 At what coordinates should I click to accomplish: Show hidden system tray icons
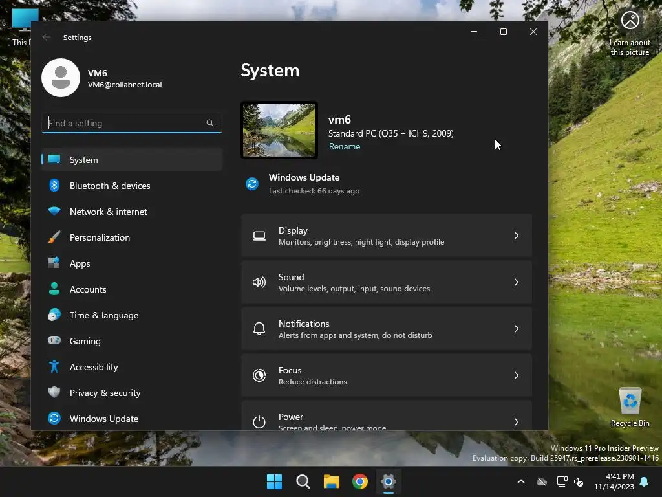click(x=521, y=481)
